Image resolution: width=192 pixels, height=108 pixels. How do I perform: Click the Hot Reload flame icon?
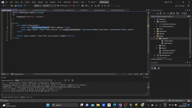click(73, 6)
